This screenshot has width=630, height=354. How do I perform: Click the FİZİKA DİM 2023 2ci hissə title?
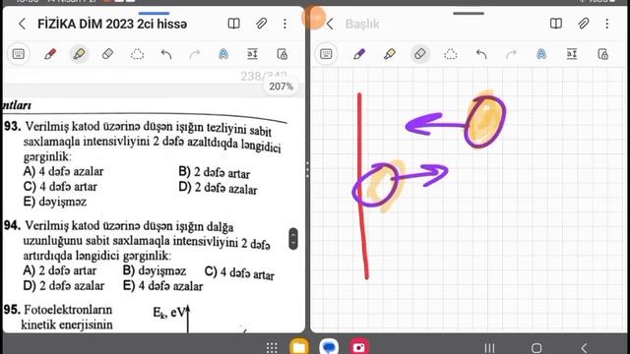point(112,24)
